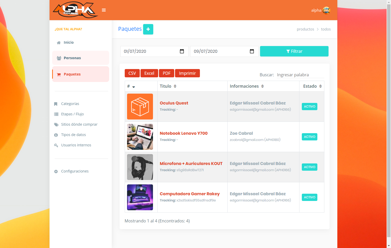
Task: Open Inicio in the sidebar
Action: 81,42
